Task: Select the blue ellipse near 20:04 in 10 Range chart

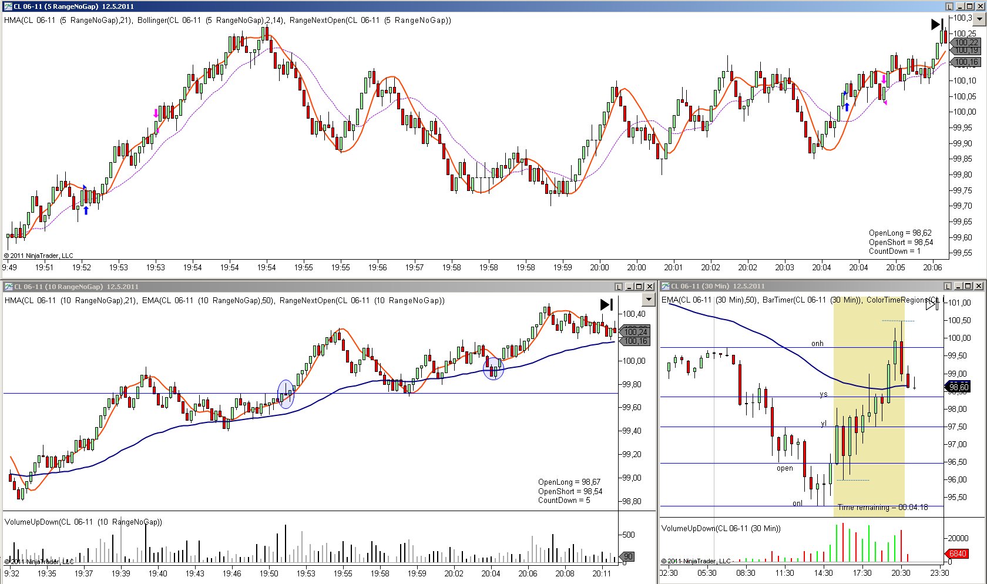Action: click(x=493, y=368)
